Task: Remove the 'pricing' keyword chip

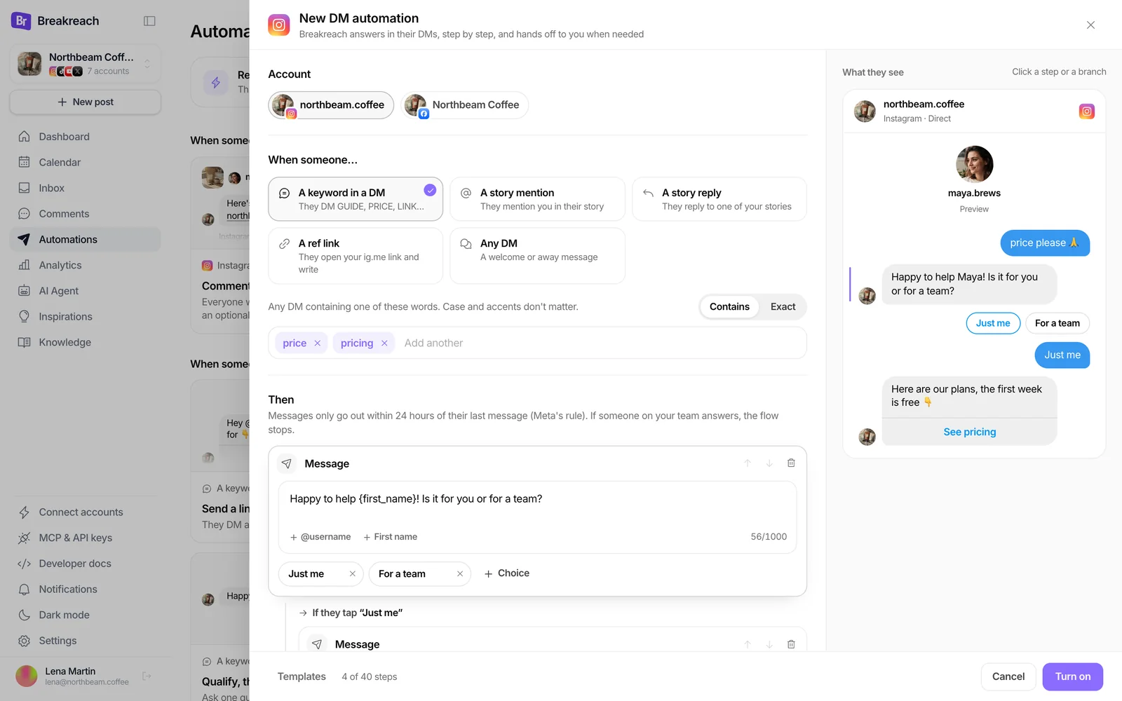Action: click(384, 343)
